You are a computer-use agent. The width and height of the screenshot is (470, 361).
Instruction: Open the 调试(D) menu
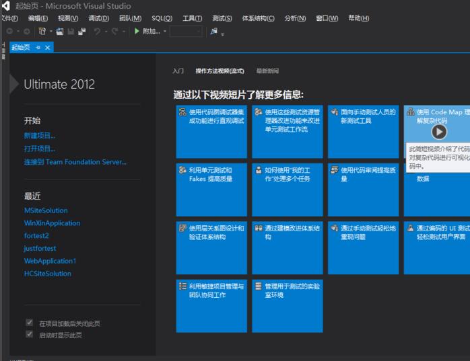98,18
